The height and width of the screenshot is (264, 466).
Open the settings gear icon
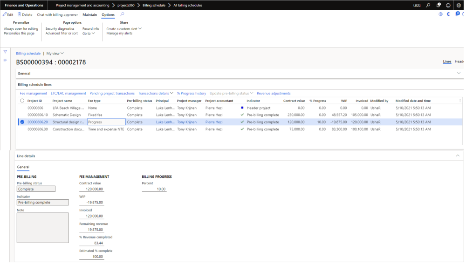pyautogui.click(x=459, y=5)
